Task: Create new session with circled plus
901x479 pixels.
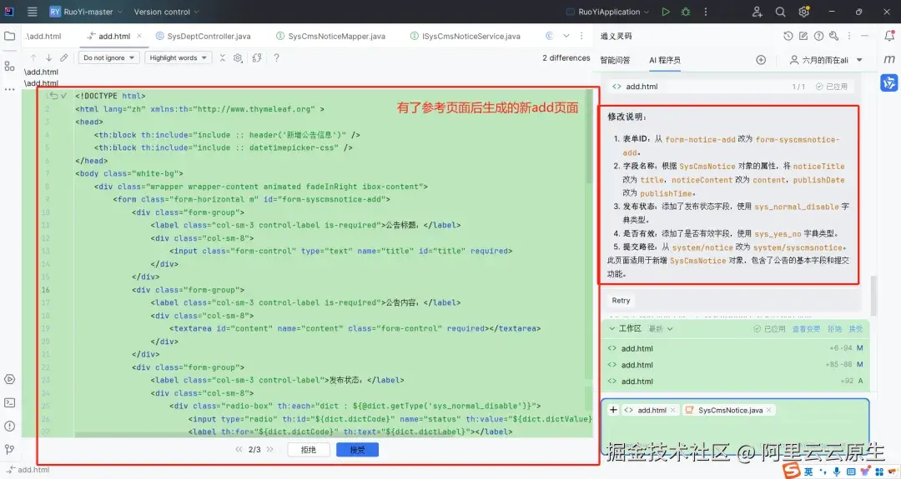Action: pos(761,60)
